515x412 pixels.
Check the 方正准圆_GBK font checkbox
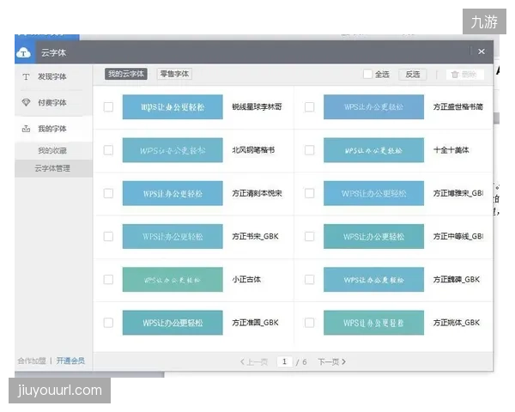[108, 323]
